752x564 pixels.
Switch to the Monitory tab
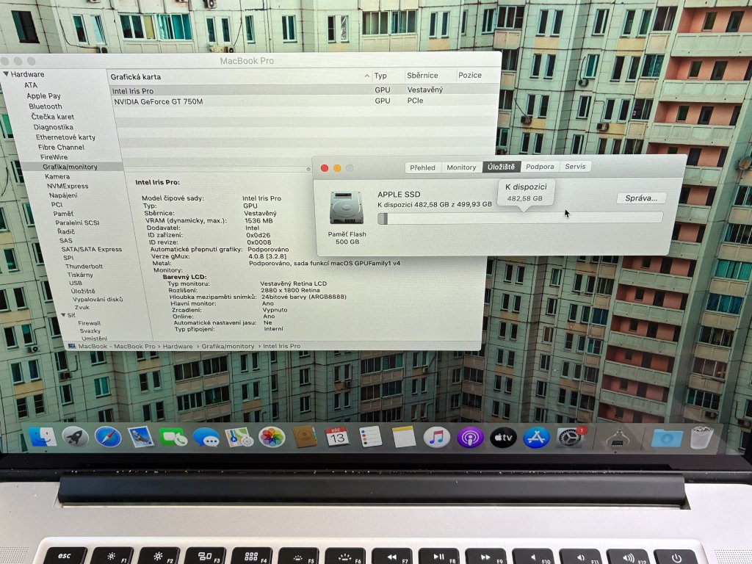(x=461, y=167)
